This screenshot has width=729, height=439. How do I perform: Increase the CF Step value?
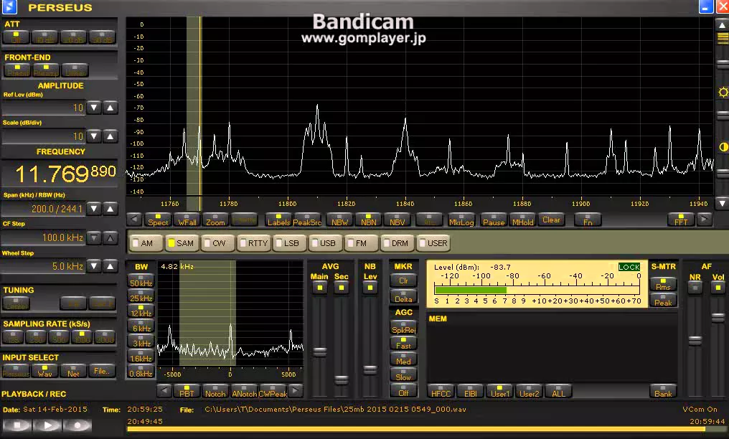coord(110,238)
